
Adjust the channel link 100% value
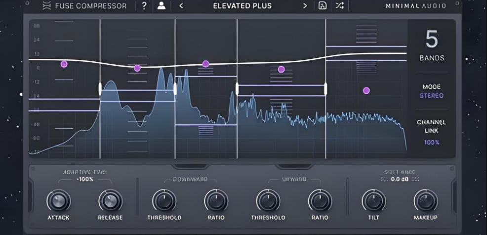coord(432,142)
